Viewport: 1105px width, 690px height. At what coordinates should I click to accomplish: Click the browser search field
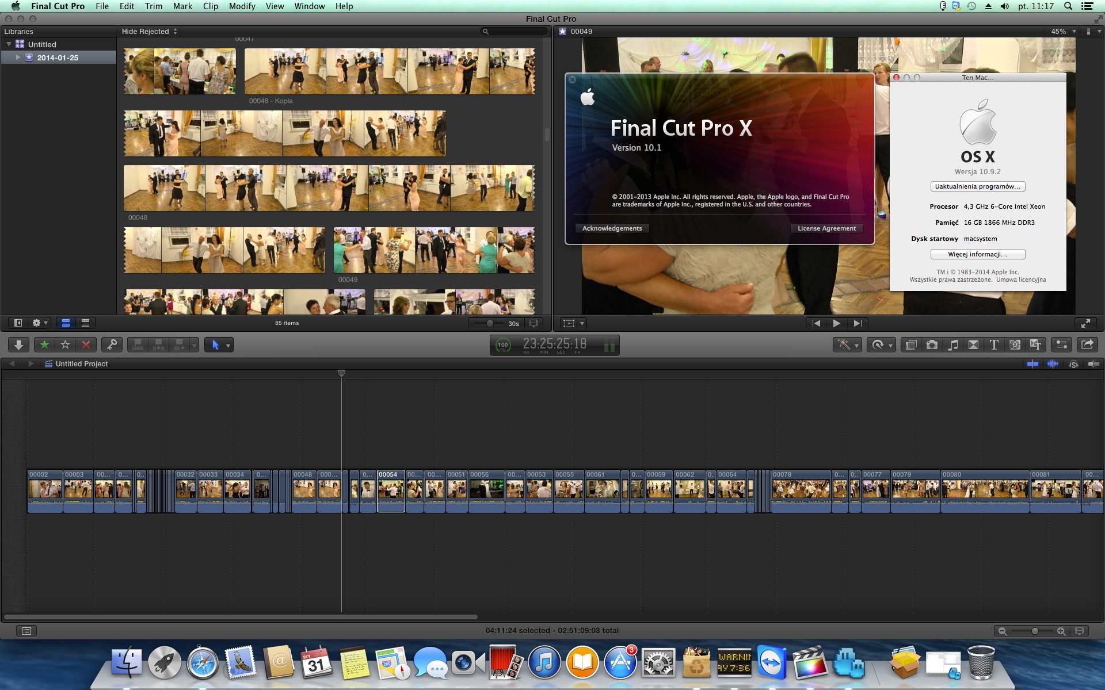tap(514, 32)
